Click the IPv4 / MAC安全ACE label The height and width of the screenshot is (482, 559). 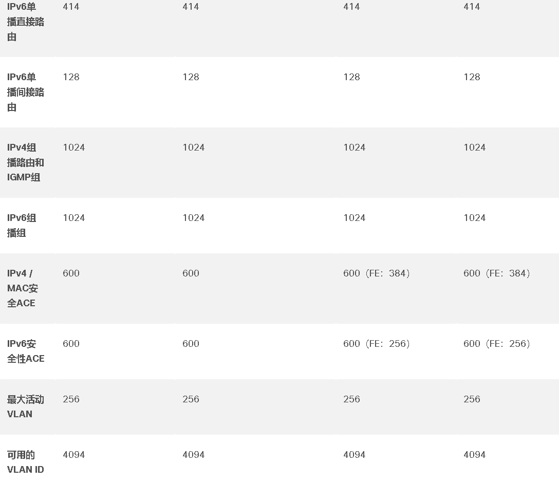pyautogui.click(x=23, y=288)
